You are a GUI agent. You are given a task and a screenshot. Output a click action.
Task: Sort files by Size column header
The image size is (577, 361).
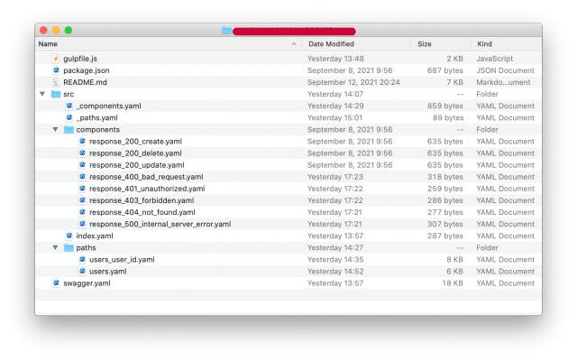point(425,43)
